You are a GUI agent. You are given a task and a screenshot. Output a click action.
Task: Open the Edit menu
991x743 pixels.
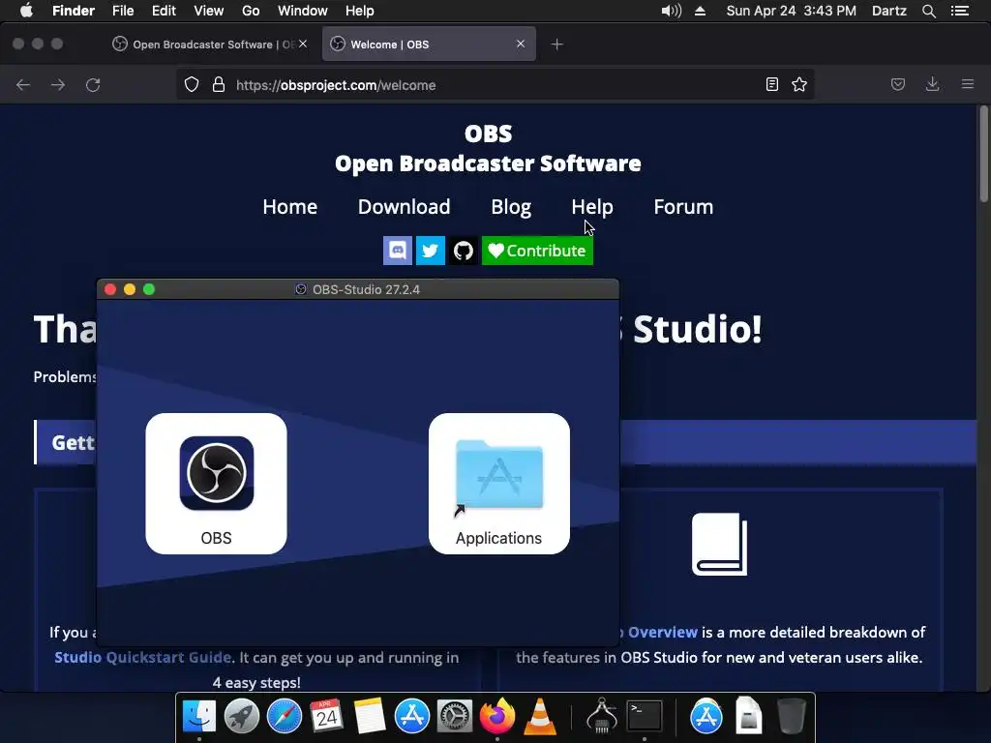click(164, 11)
